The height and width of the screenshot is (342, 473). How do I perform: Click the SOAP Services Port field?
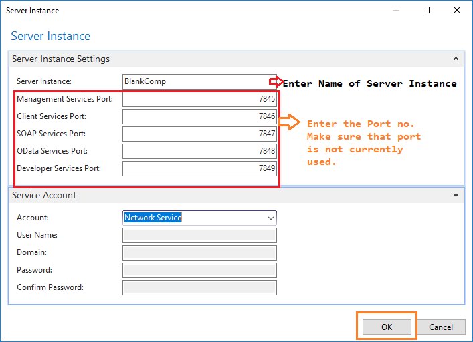[199, 134]
